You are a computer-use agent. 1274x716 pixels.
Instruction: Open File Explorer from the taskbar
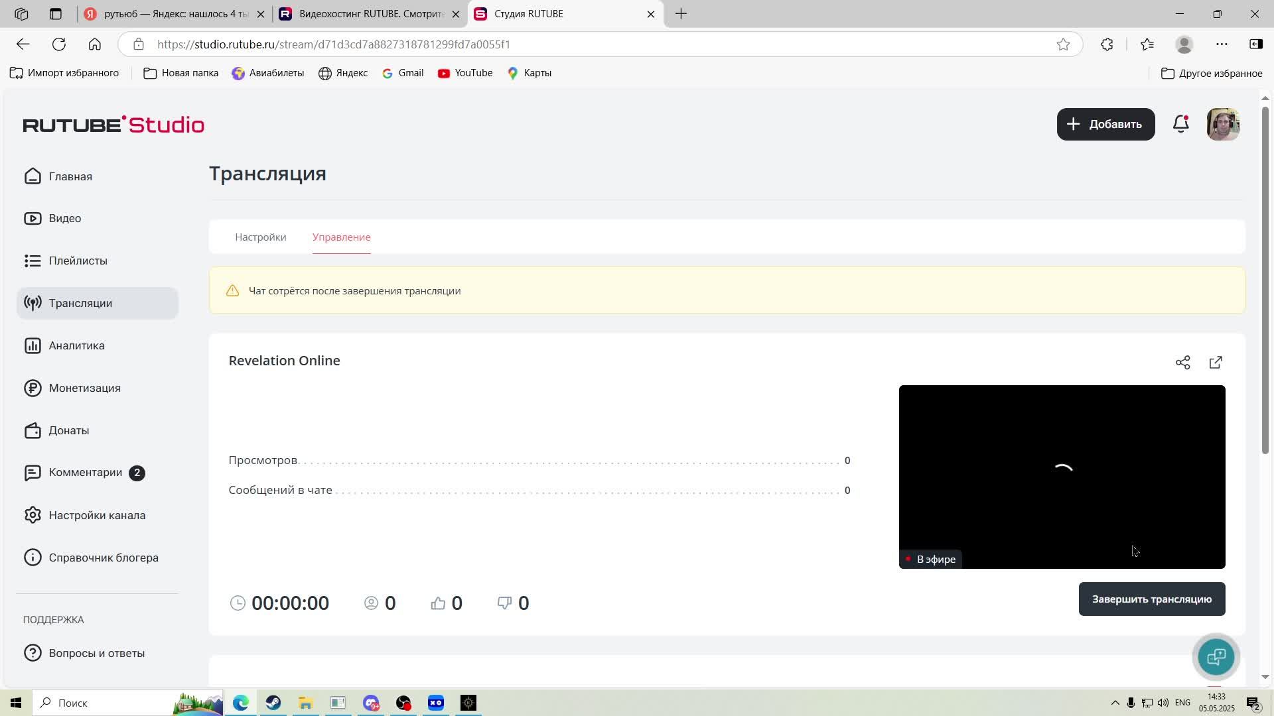(305, 703)
